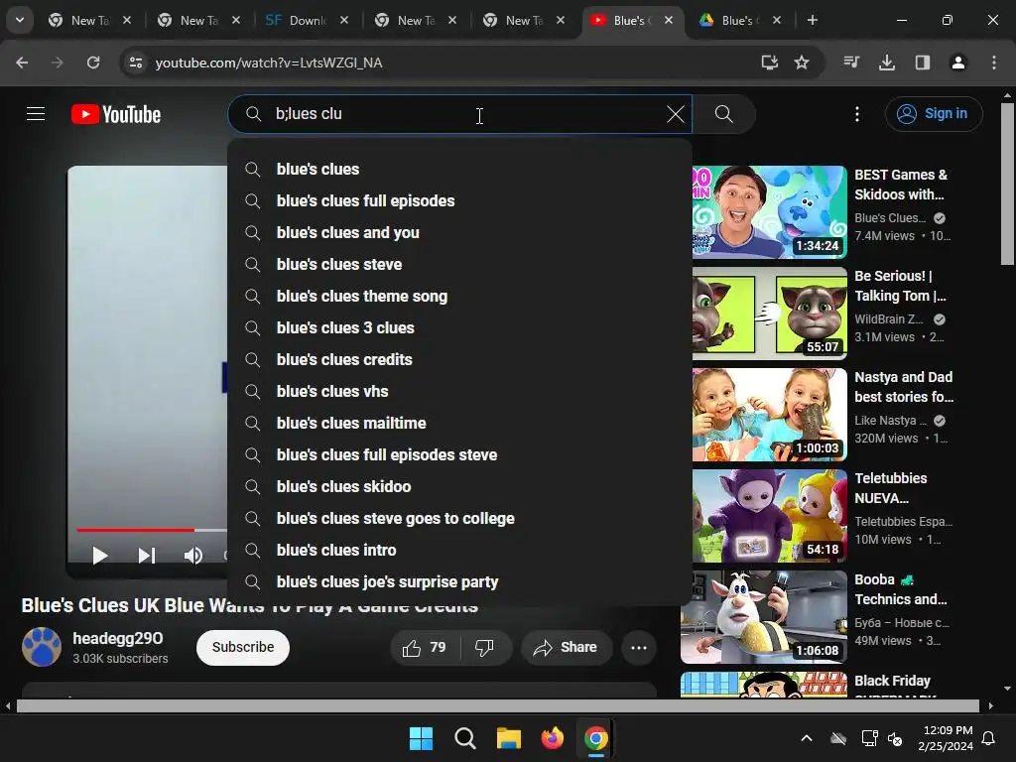The image size is (1016, 762).
Task: Open BEST Games & Skidoos video thumbnail
Action: [770, 212]
